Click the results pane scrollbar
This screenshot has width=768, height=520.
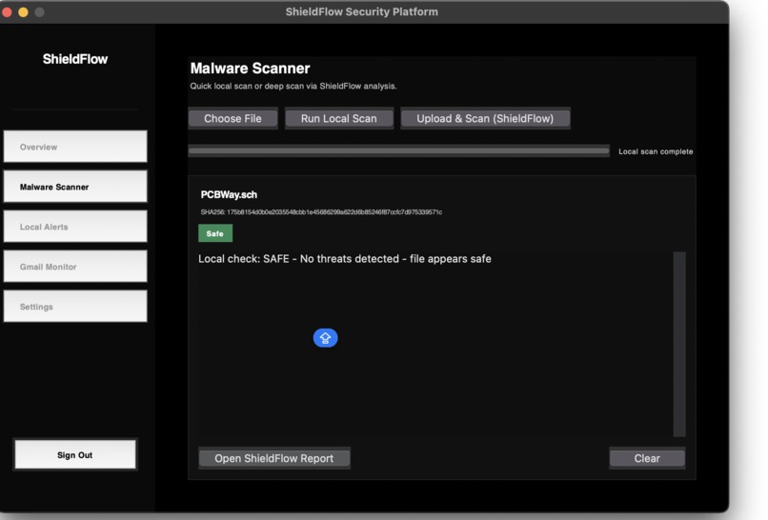click(679, 344)
